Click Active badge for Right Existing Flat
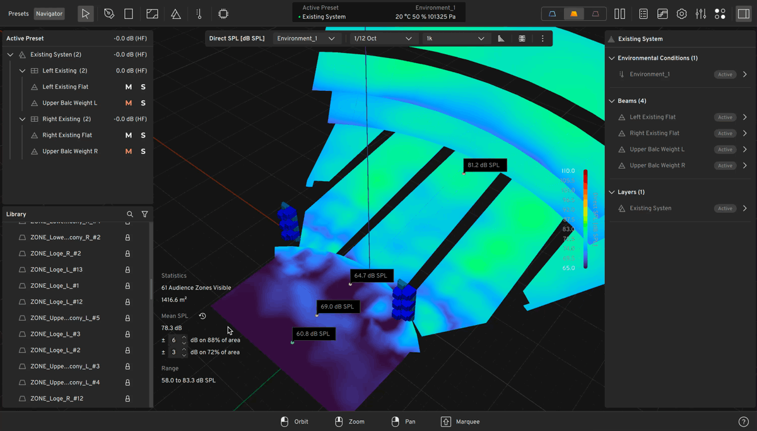Screen dimensions: 757x431 (725, 133)
